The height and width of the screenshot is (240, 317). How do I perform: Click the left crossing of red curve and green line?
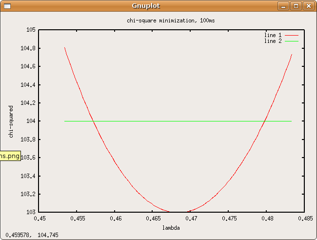tap(93, 121)
